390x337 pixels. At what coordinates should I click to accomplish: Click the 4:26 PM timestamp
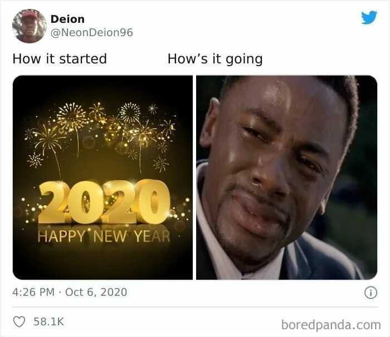pos(33,292)
